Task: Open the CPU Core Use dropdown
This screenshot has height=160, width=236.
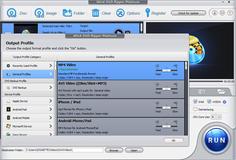Action: [216, 117]
